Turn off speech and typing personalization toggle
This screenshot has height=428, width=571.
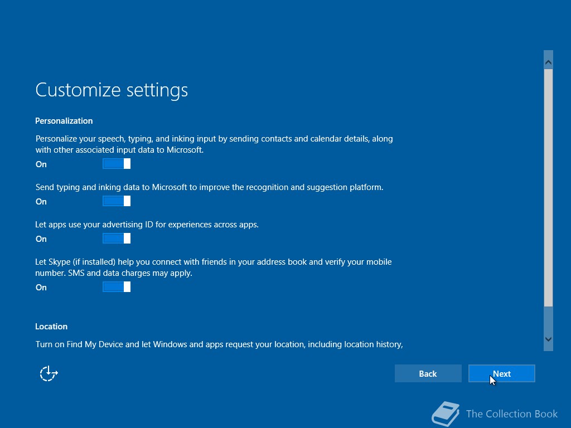coord(117,164)
